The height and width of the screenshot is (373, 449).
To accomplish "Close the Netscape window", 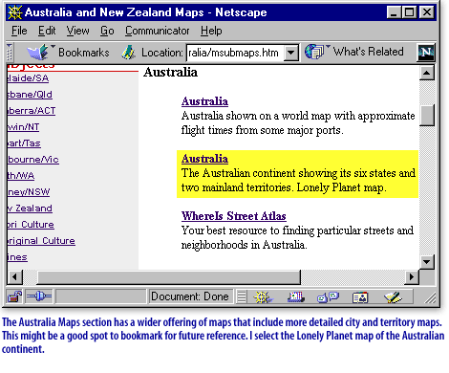I will pos(427,12).
